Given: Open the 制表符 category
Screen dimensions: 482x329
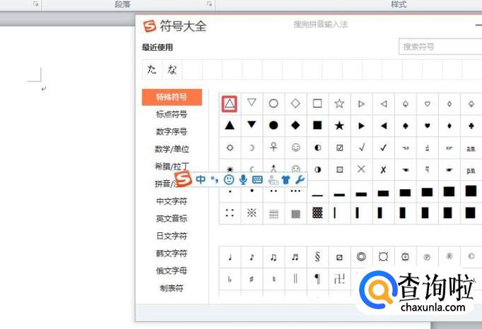Looking at the screenshot, I should 172,288.
